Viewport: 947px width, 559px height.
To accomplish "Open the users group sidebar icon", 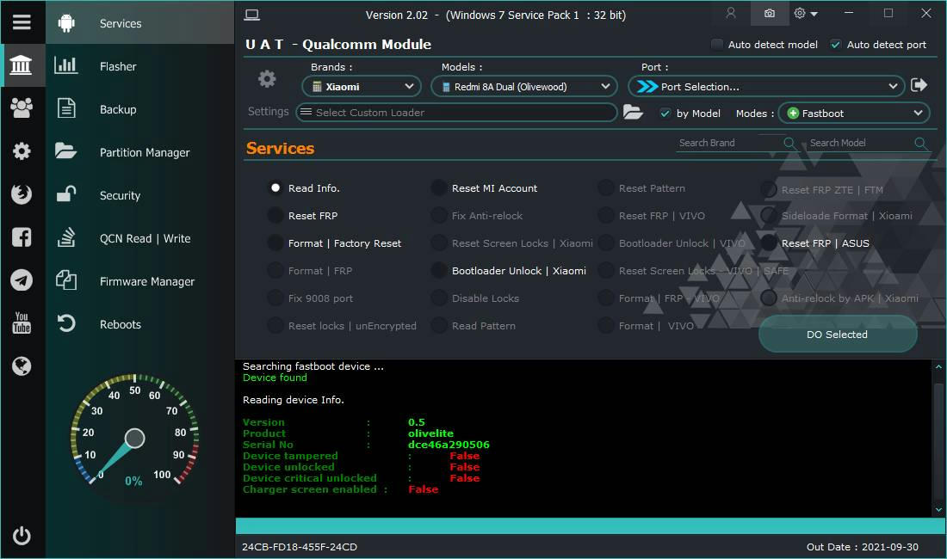I will (x=22, y=108).
